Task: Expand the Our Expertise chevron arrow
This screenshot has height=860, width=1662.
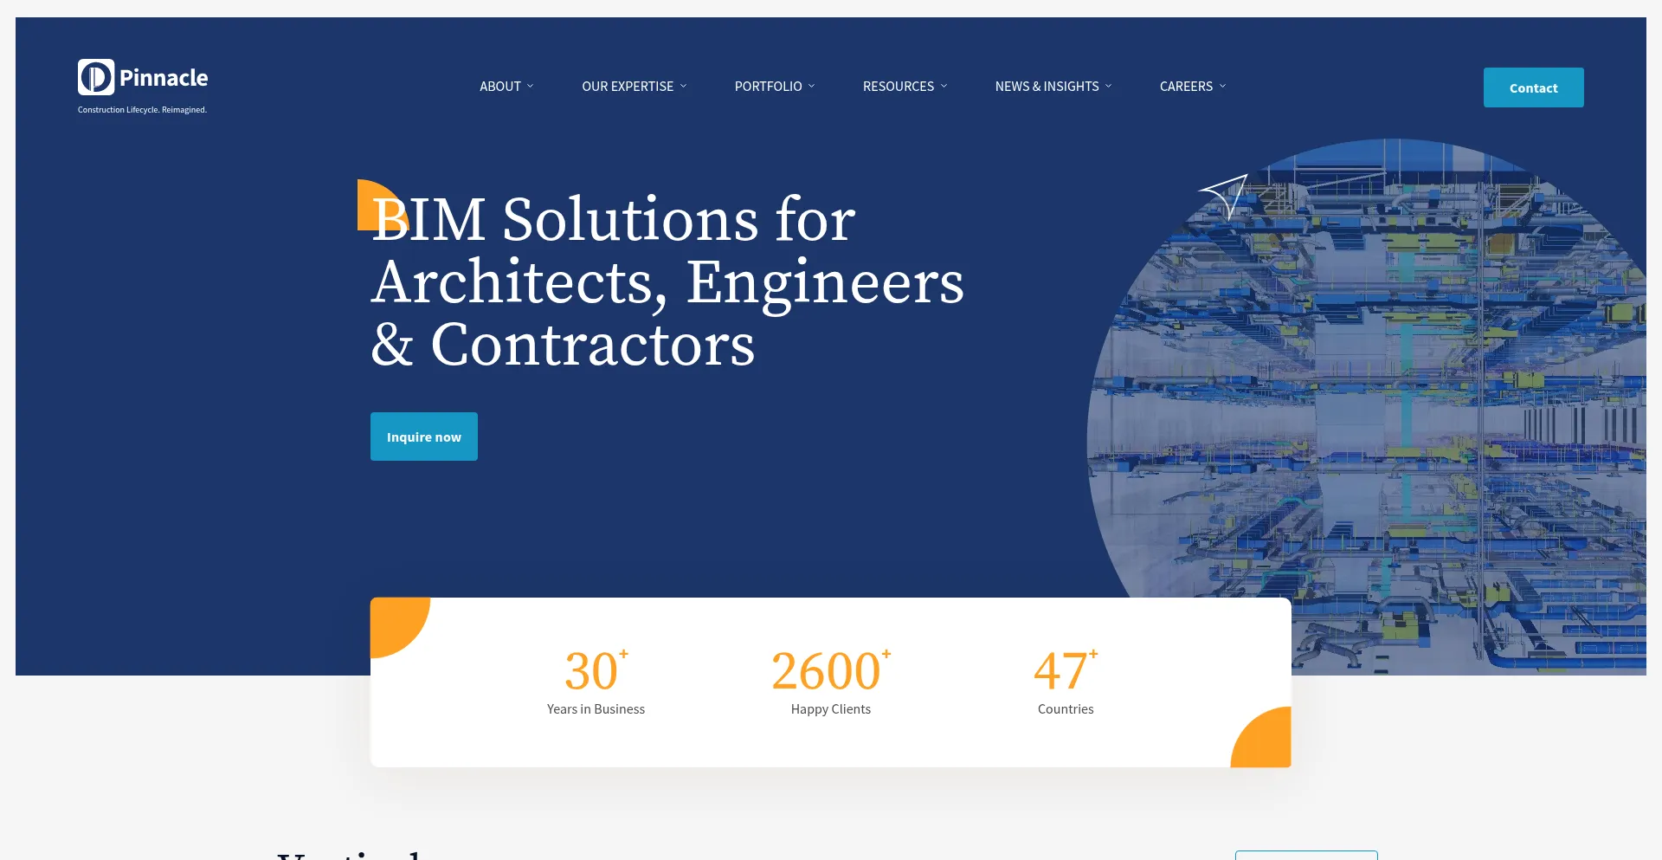Action: pos(683,87)
